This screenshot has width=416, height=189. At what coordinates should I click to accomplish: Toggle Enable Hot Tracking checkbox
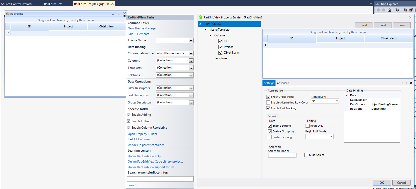pos(268,108)
